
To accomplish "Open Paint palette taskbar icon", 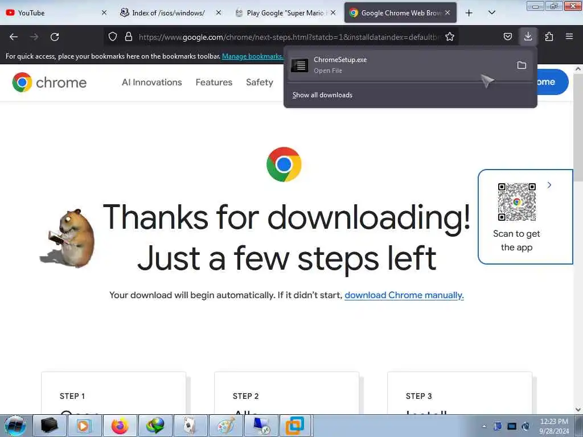I will click(225, 426).
